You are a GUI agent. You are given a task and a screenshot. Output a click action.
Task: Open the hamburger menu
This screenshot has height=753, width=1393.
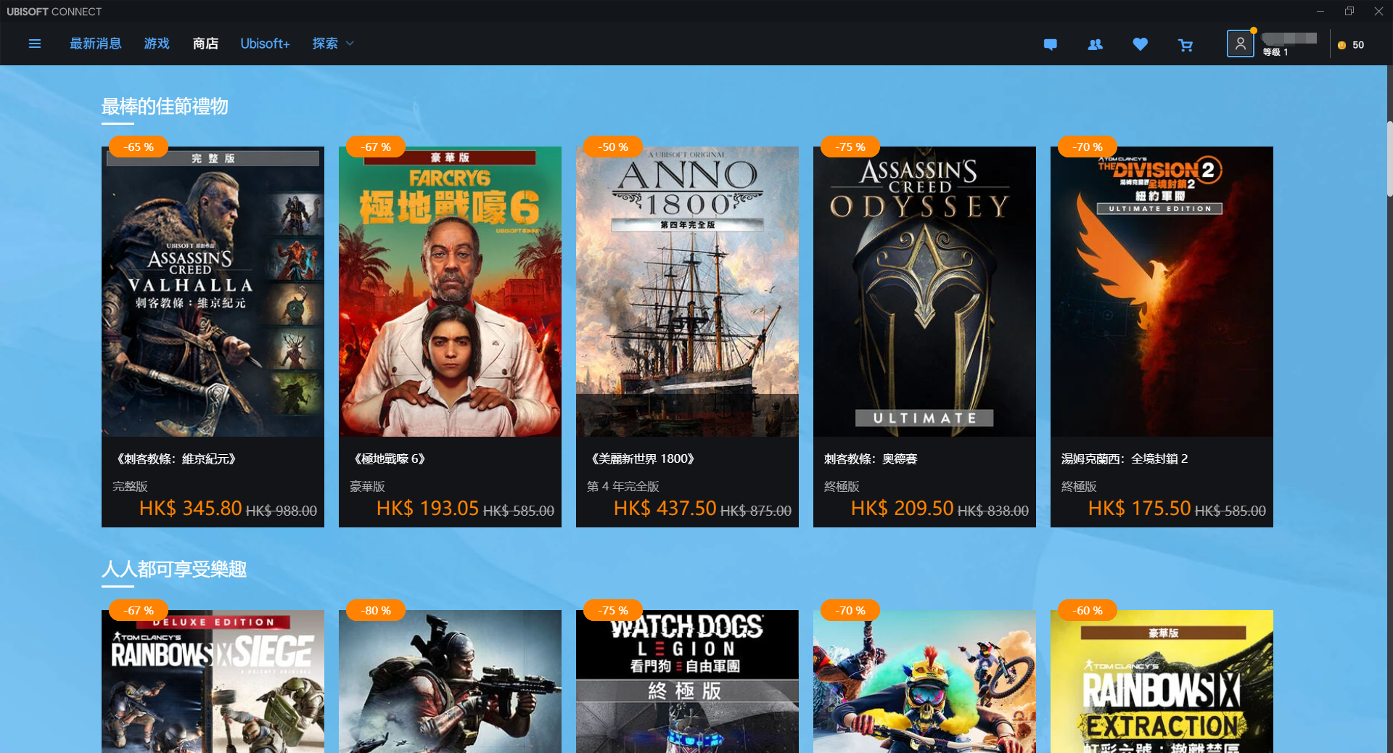coord(35,44)
